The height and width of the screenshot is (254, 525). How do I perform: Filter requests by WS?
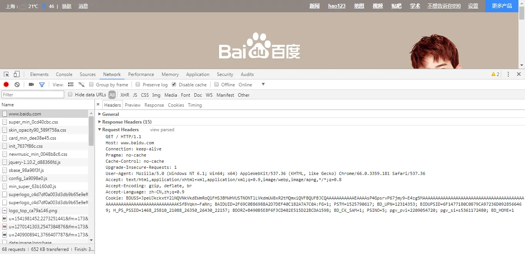click(x=209, y=95)
